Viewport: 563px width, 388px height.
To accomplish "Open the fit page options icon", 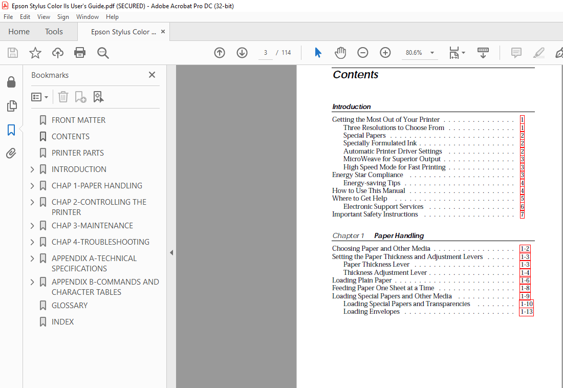I will click(x=457, y=53).
